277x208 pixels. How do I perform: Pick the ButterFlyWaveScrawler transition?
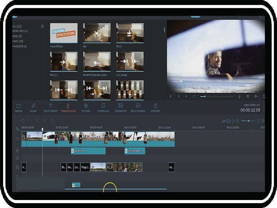(x=97, y=62)
